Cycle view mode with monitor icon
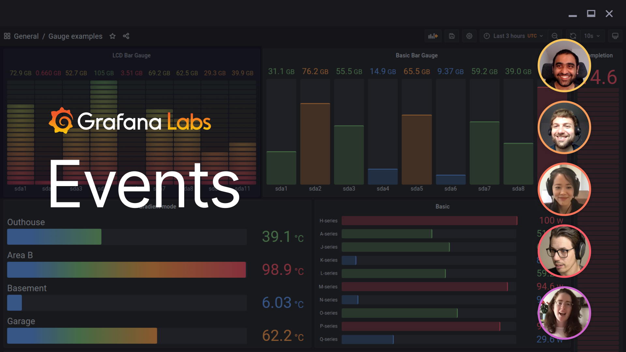The width and height of the screenshot is (626, 352). point(615,36)
